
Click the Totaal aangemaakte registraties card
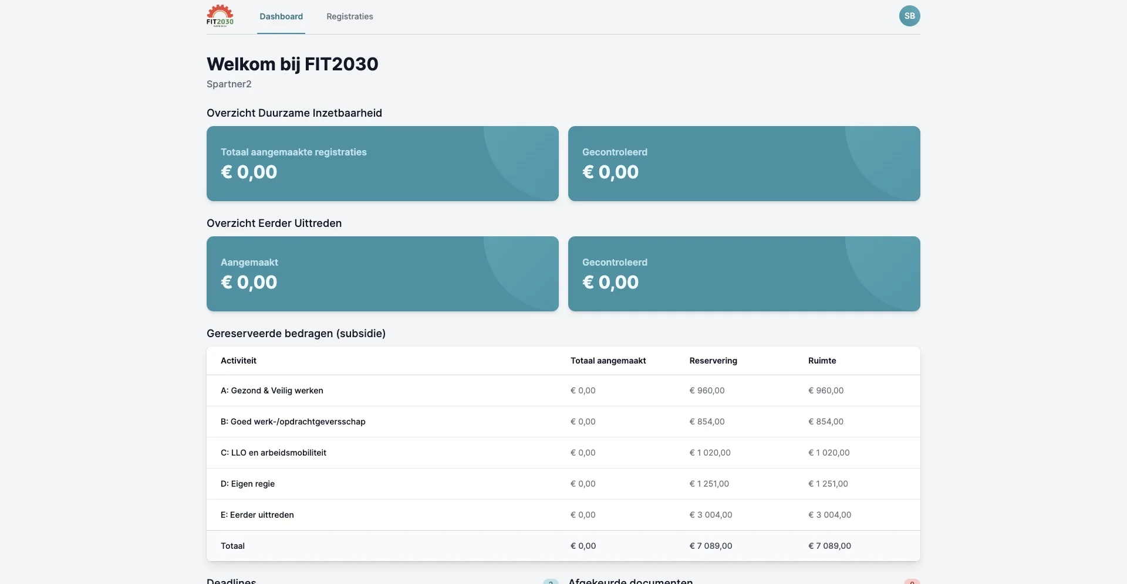click(382, 164)
